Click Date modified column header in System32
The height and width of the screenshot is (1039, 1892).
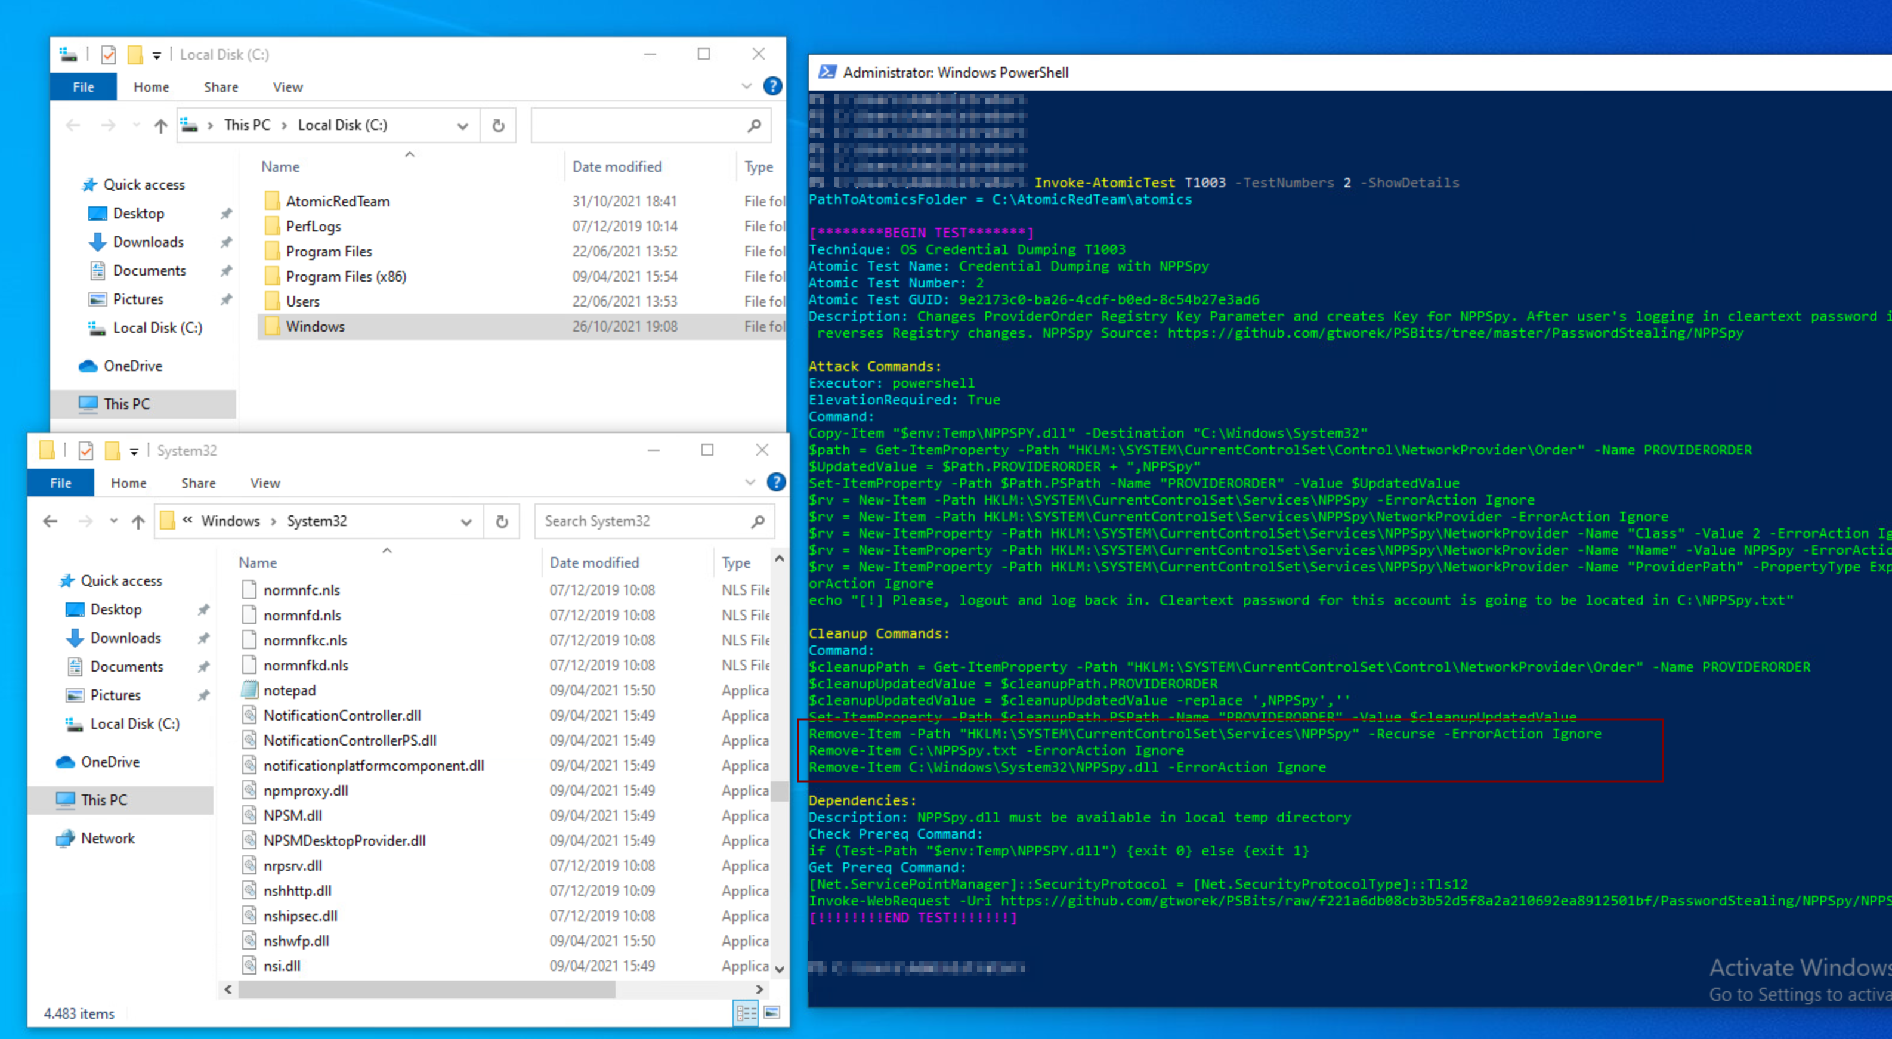(594, 562)
